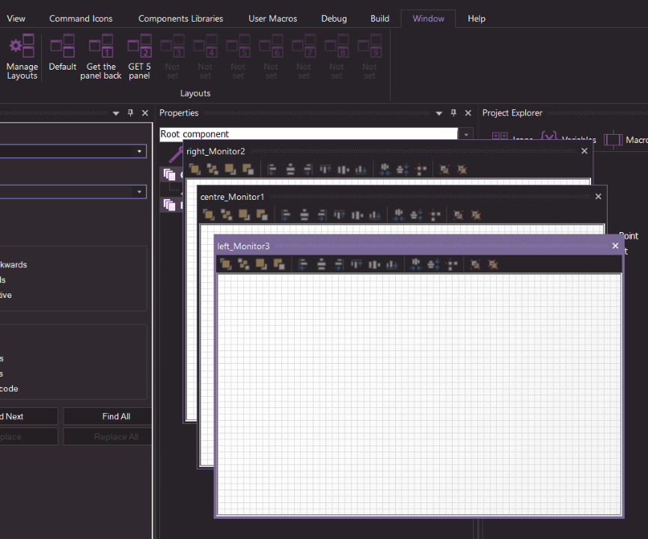Image resolution: width=648 pixels, height=539 pixels.
Task: Open the Properties panel options arrow
Action: (439, 113)
